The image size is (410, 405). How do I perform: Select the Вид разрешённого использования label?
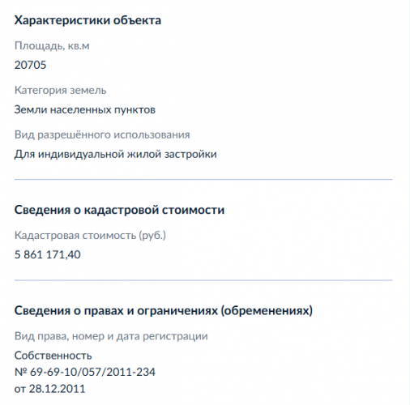(102, 134)
